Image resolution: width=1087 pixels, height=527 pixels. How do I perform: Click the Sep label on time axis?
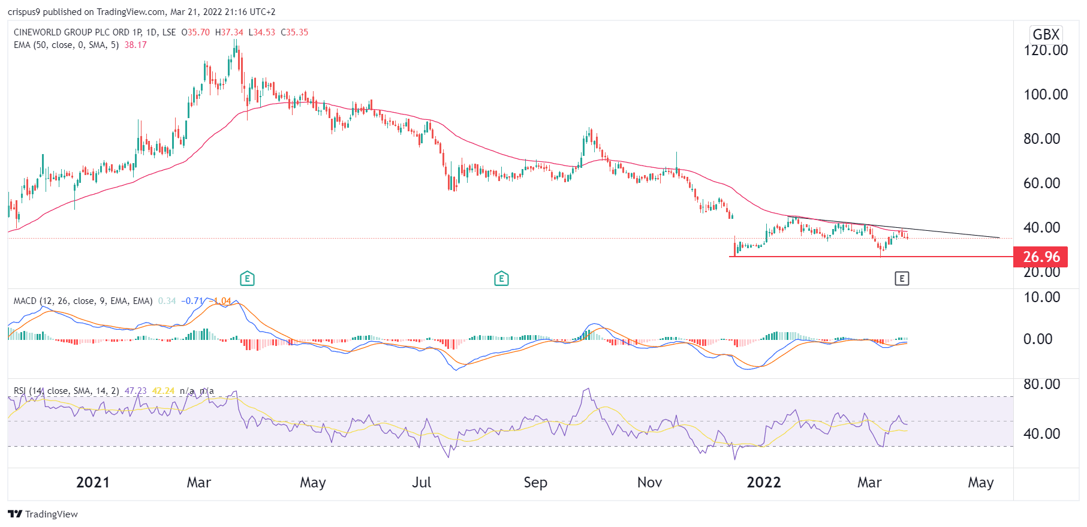point(535,483)
